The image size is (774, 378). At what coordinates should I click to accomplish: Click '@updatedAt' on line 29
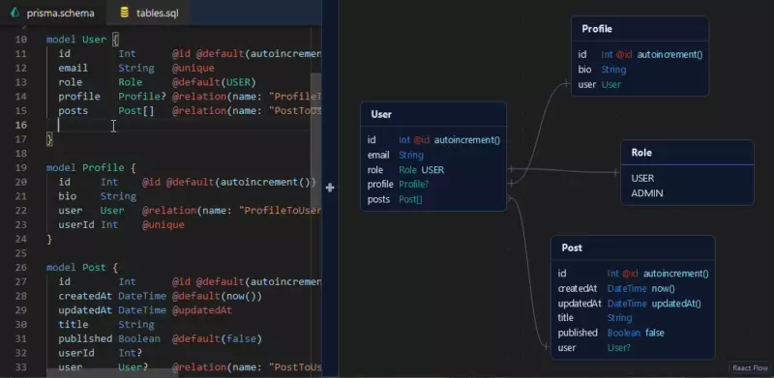pyautogui.click(x=202, y=310)
